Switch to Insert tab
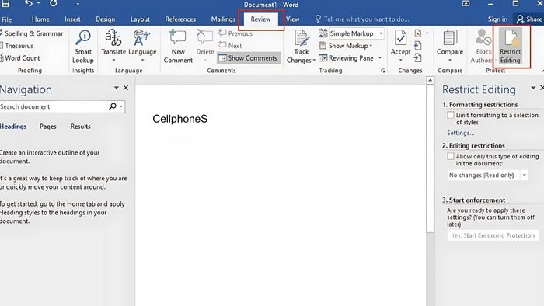This screenshot has height=306, width=544. pyautogui.click(x=72, y=19)
